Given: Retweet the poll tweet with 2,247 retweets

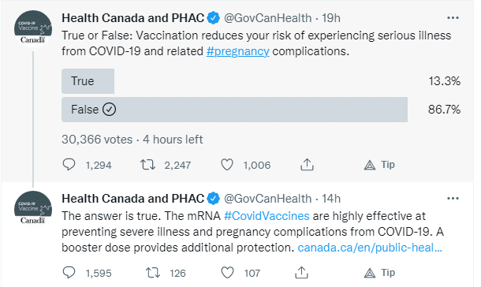Looking at the screenshot, I should point(147,165).
